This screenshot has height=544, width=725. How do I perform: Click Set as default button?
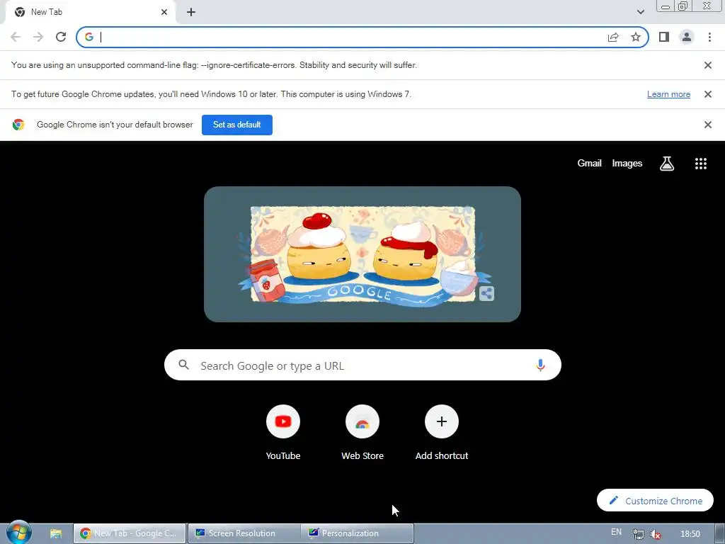[x=236, y=125]
